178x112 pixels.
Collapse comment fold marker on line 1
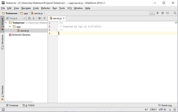[58, 23]
